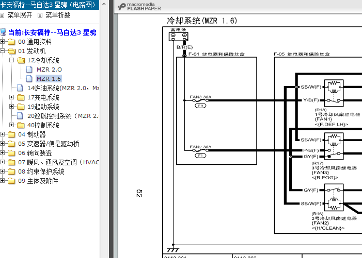Viewport: 362px width, 258px height.
Task: Click the 冷却系统(MZR 1.6) diagram title
Action: click(202, 21)
